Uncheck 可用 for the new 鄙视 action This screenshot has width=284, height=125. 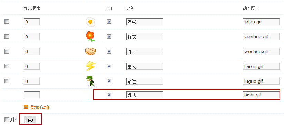[x=109, y=95]
